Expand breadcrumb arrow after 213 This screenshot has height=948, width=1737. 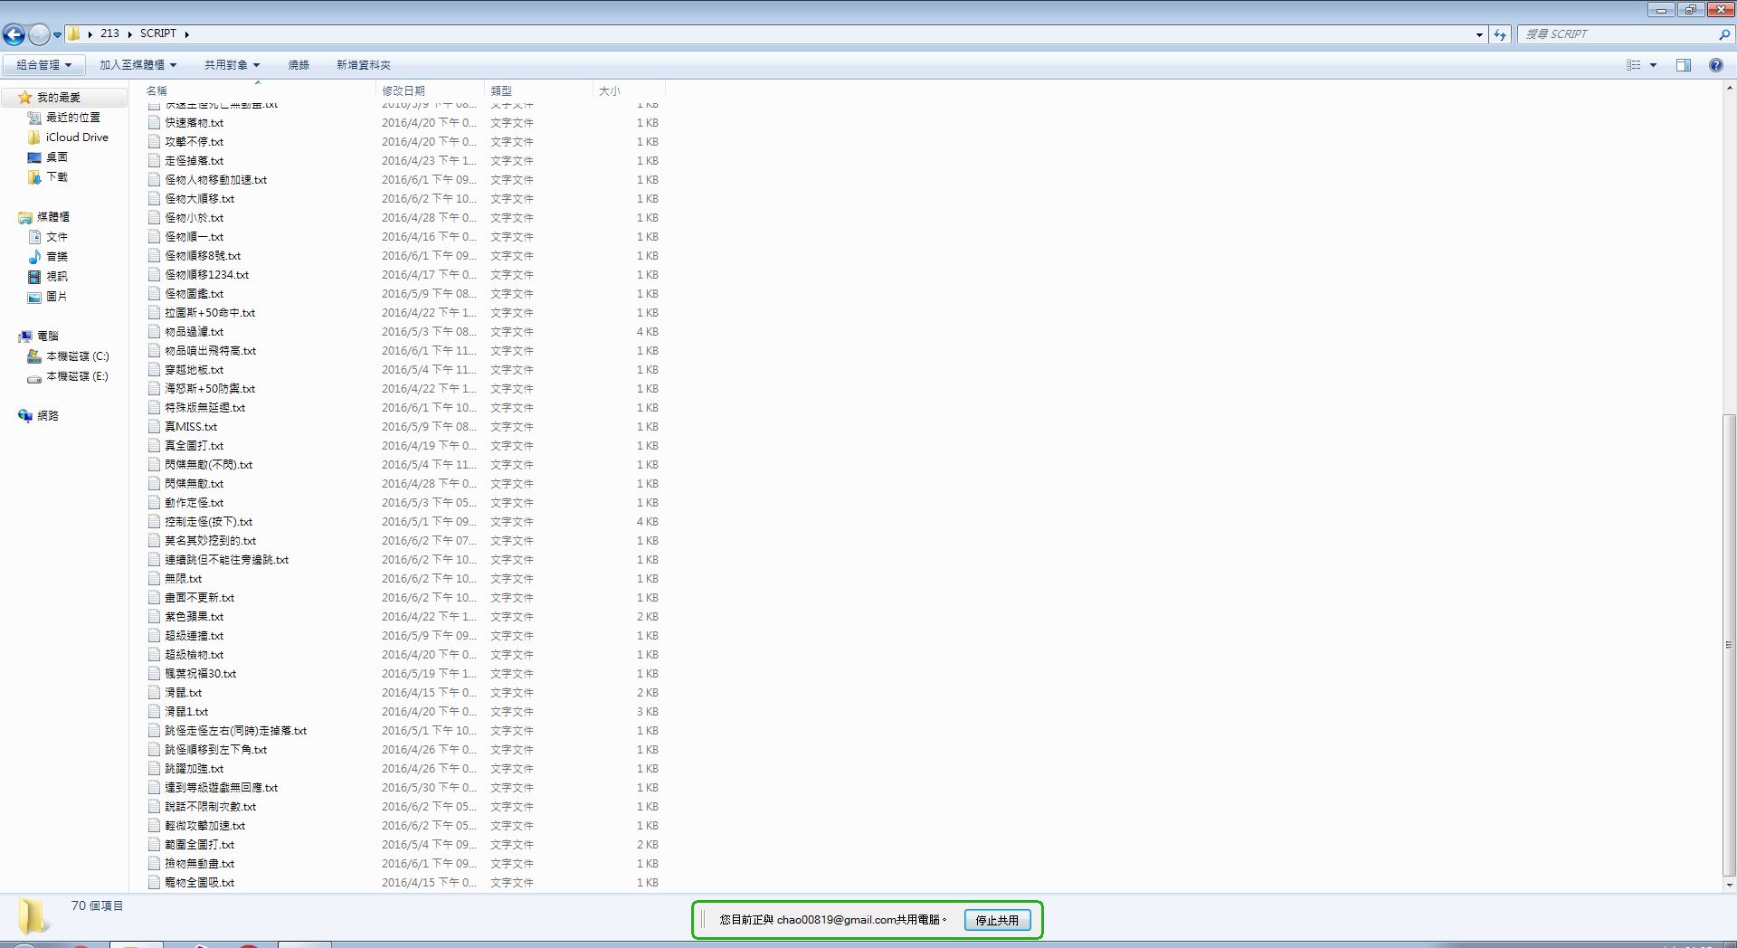[x=130, y=34]
